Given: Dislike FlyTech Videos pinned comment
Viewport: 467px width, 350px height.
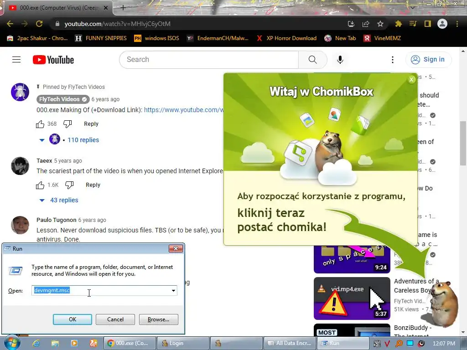Looking at the screenshot, I should click(x=67, y=124).
